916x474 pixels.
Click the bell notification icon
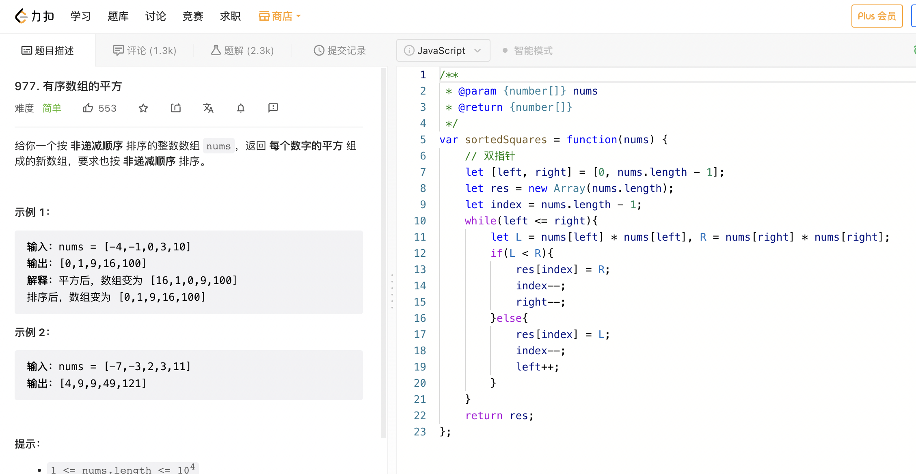click(x=241, y=108)
